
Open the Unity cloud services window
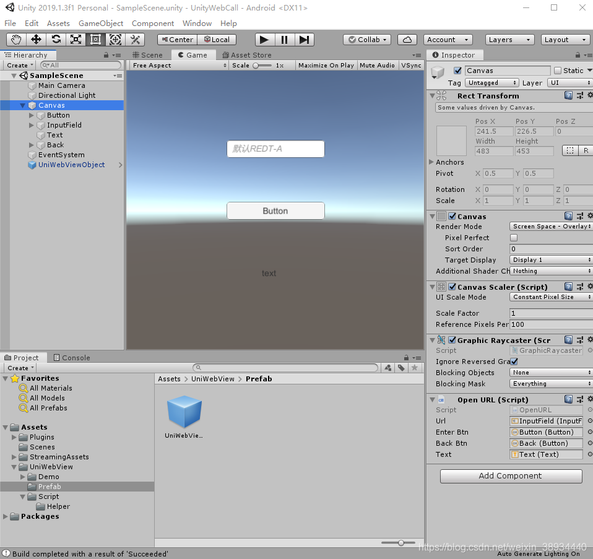(406, 39)
